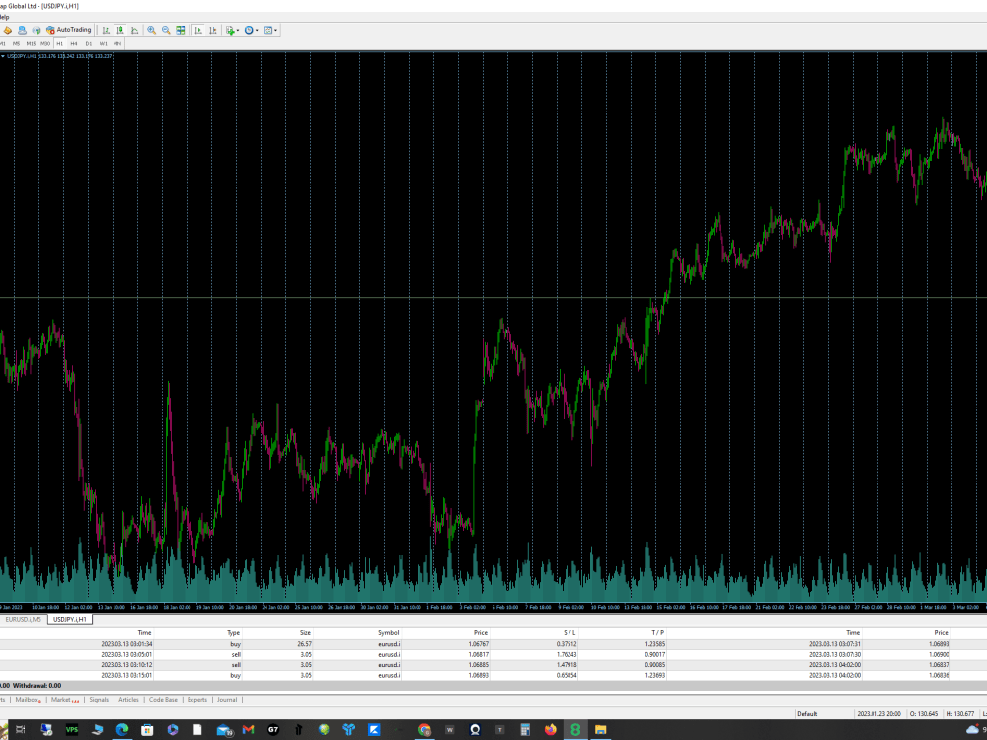Select the H1 timeframe
Image resolution: width=987 pixels, height=740 pixels.
[60, 44]
